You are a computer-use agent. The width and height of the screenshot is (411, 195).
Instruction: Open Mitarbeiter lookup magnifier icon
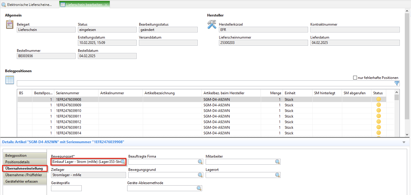pyautogui.click(x=277, y=161)
